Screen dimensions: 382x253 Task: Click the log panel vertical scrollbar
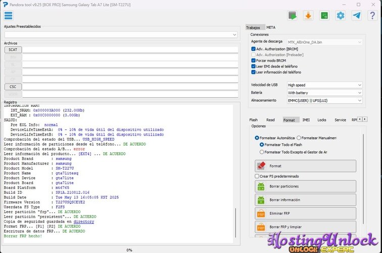[x=235, y=223]
